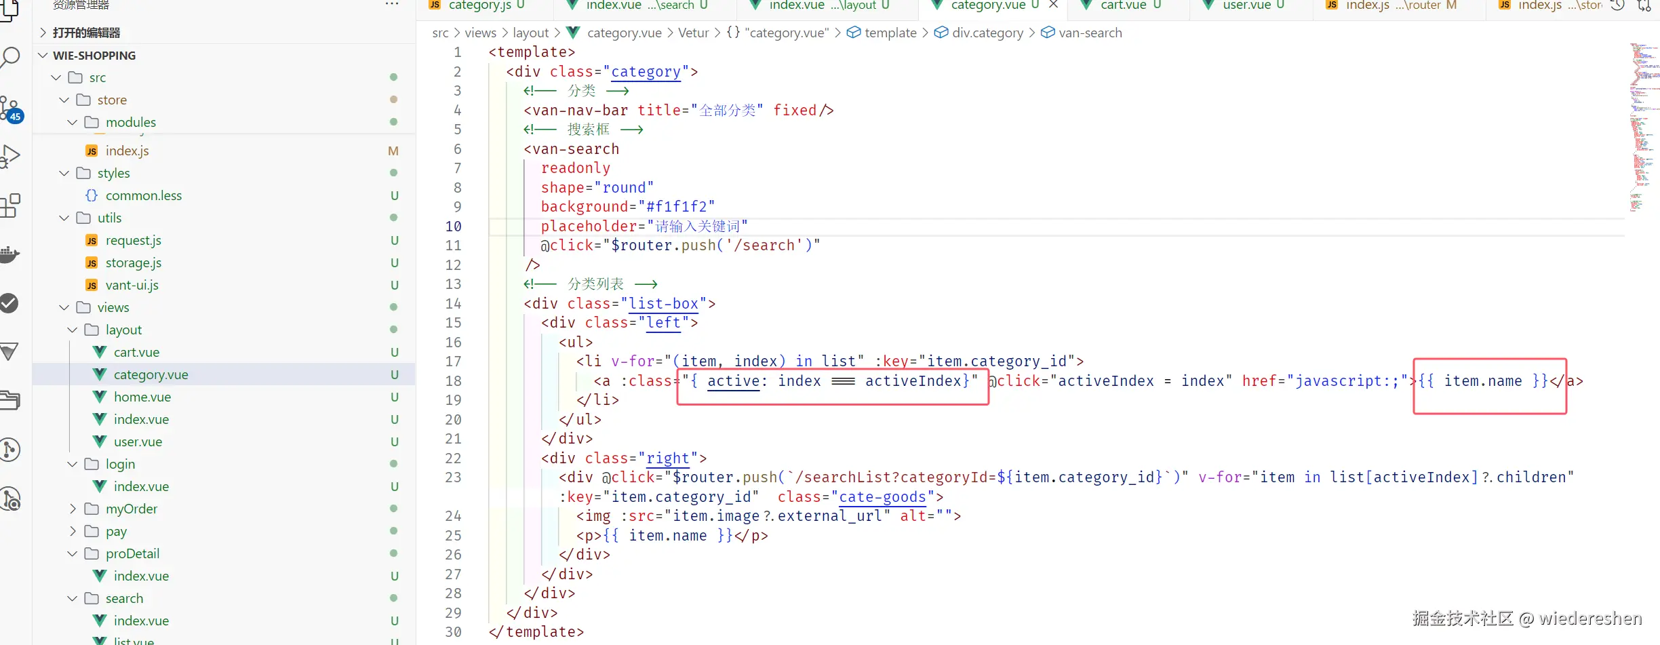Switch to the user.vue tab
1660x645 pixels.
pyautogui.click(x=1252, y=5)
